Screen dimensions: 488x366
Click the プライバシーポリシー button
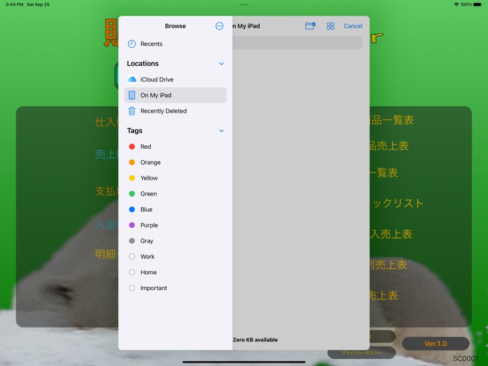(x=362, y=352)
